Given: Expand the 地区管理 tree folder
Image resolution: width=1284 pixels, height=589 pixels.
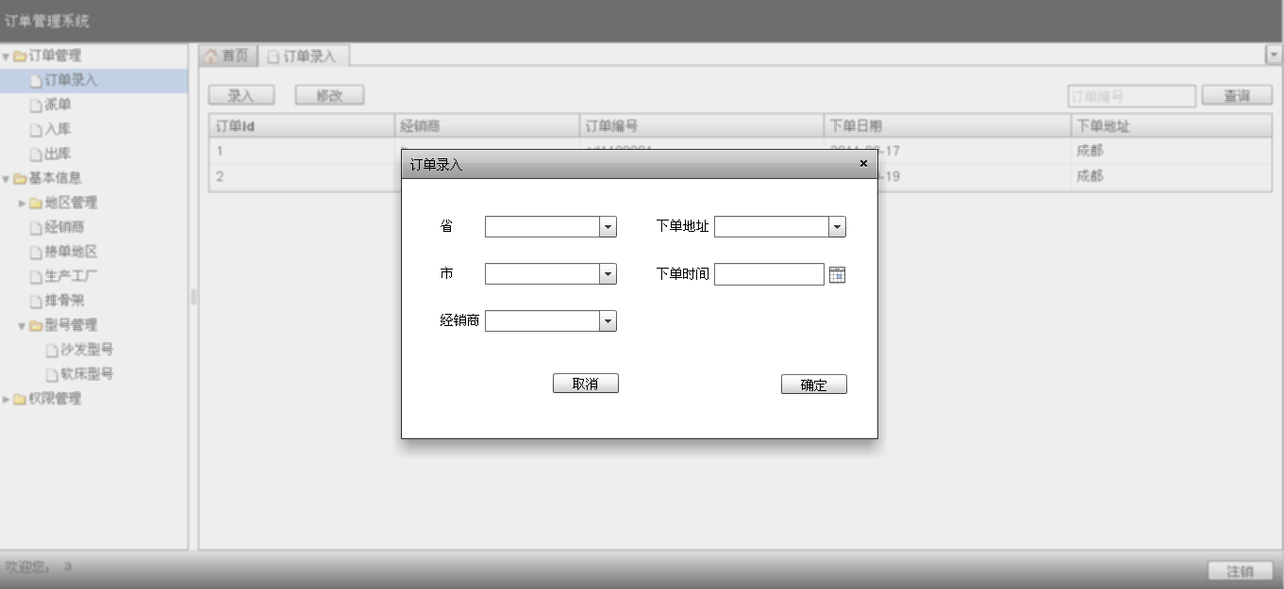Looking at the screenshot, I should point(22,204).
